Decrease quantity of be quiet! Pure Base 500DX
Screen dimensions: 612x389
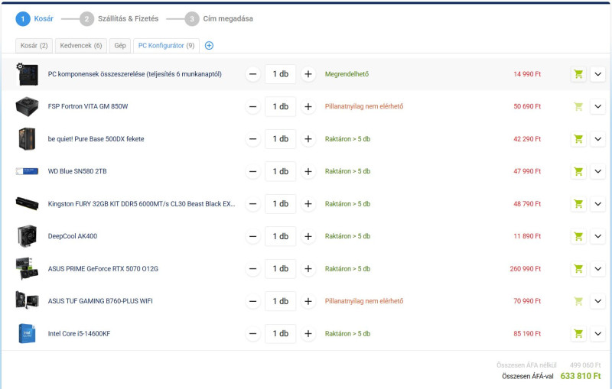253,139
